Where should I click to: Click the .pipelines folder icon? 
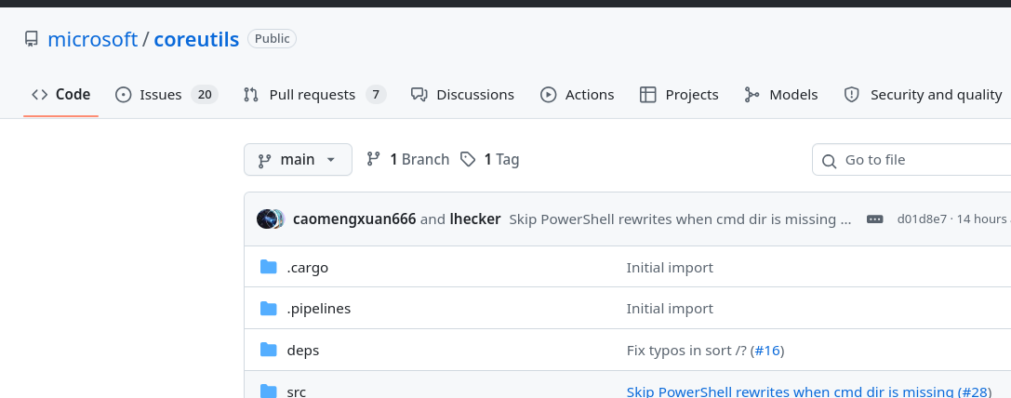tap(268, 309)
